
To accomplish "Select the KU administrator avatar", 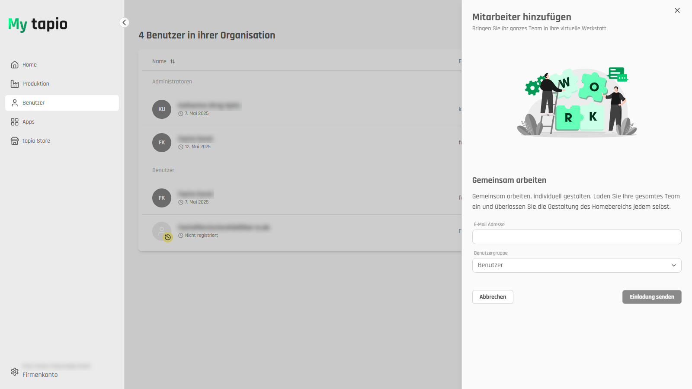I will tap(162, 109).
